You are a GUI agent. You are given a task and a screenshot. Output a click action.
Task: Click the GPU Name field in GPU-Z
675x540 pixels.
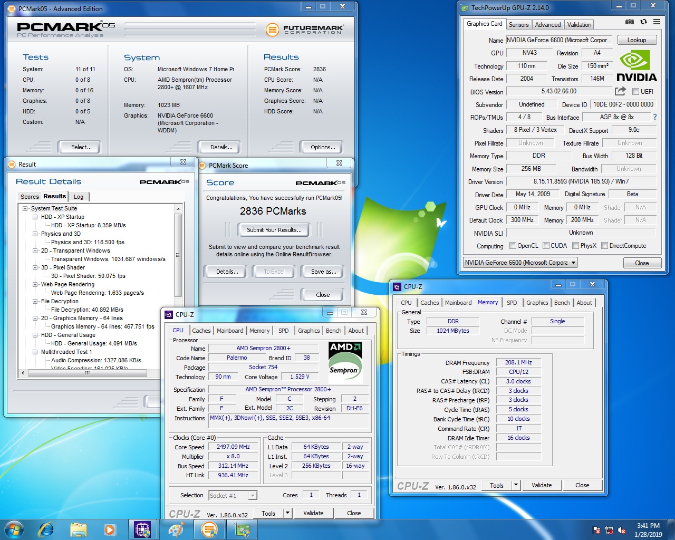559,40
